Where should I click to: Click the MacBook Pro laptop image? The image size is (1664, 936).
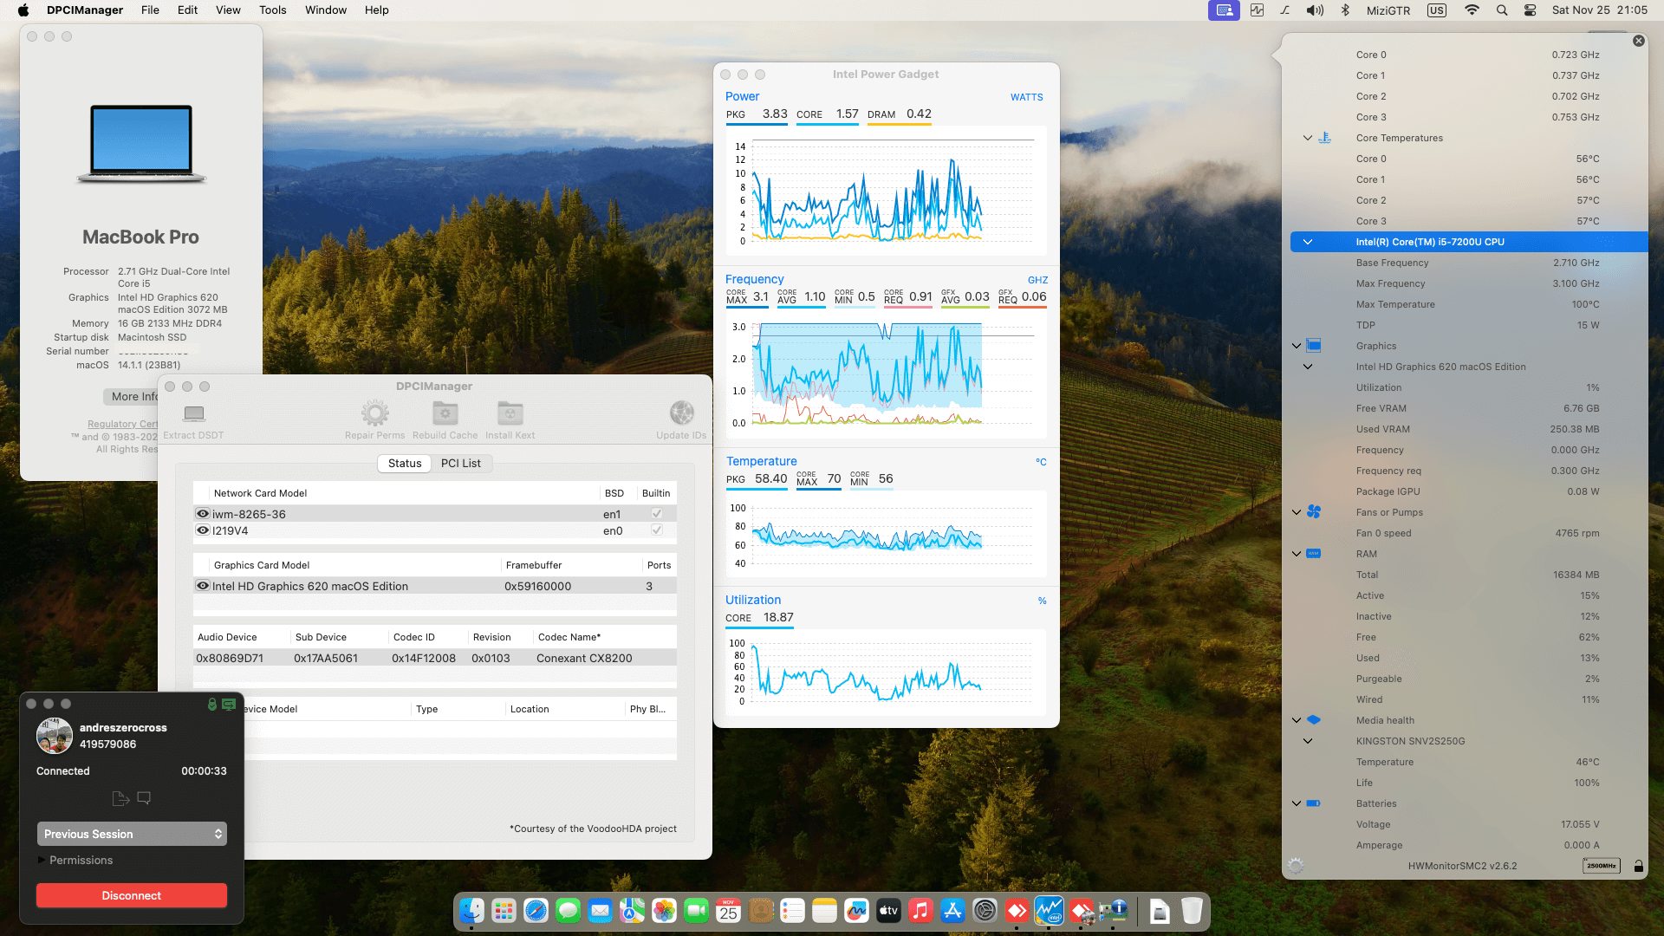pyautogui.click(x=141, y=144)
